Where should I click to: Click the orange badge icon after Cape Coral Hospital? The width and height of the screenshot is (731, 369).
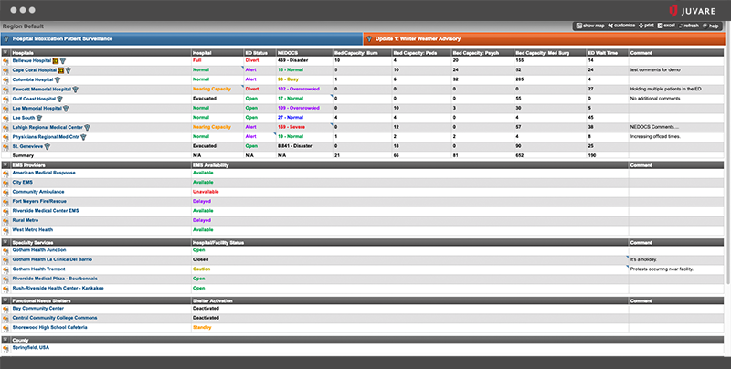[60, 70]
